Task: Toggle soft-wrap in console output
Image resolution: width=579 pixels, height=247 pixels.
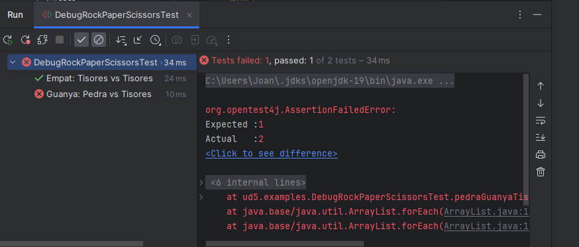Action: [x=540, y=120]
